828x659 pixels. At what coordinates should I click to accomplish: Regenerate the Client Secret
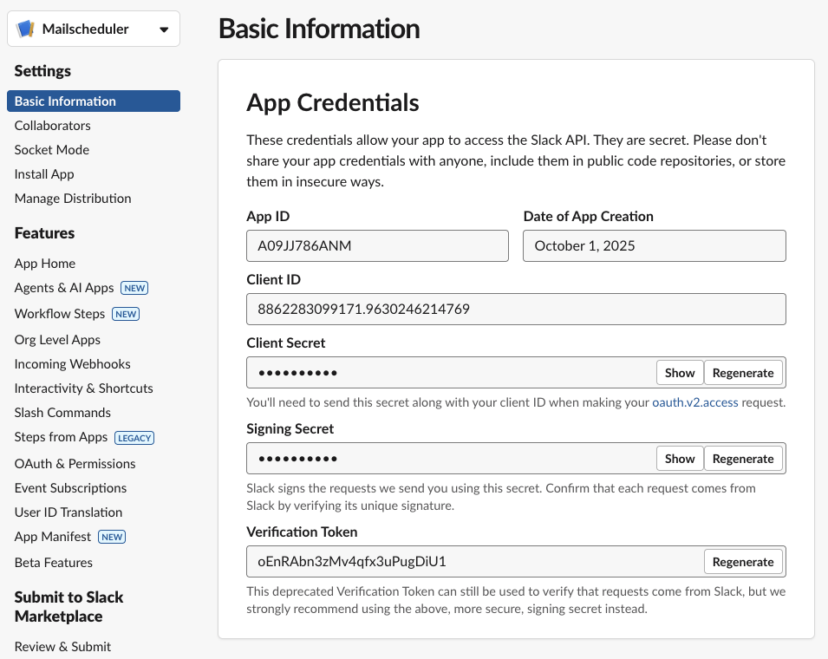tap(742, 373)
